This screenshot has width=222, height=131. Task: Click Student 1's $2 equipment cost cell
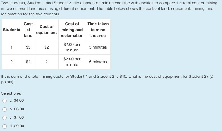coord(46,47)
